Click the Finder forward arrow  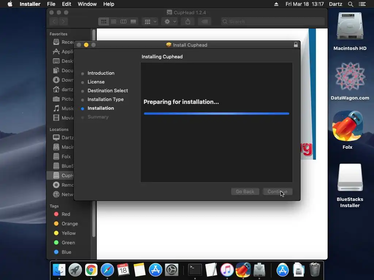point(64,22)
